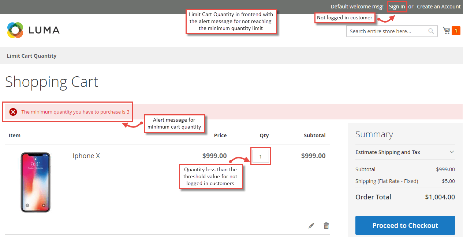
Task: Click the Shipping flat rate $5.00 value
Action: 448,181
